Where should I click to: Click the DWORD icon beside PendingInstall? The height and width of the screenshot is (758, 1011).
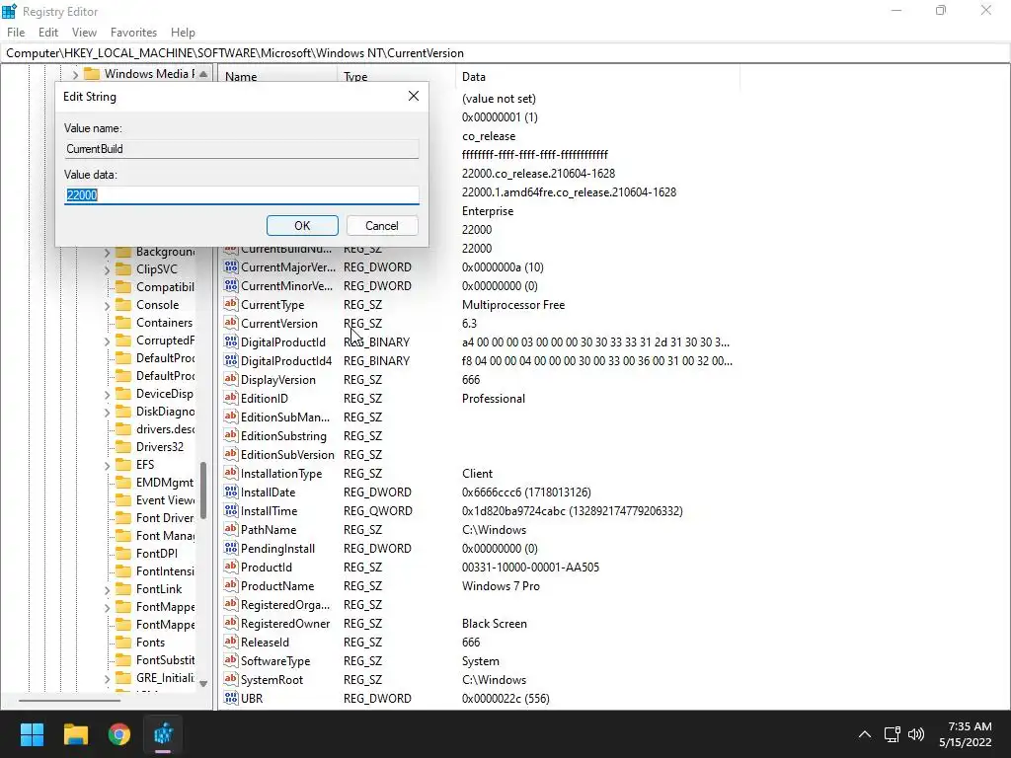[230, 548]
